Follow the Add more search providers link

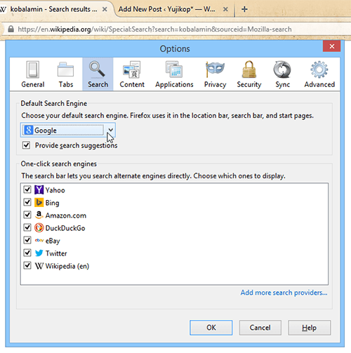click(x=284, y=293)
